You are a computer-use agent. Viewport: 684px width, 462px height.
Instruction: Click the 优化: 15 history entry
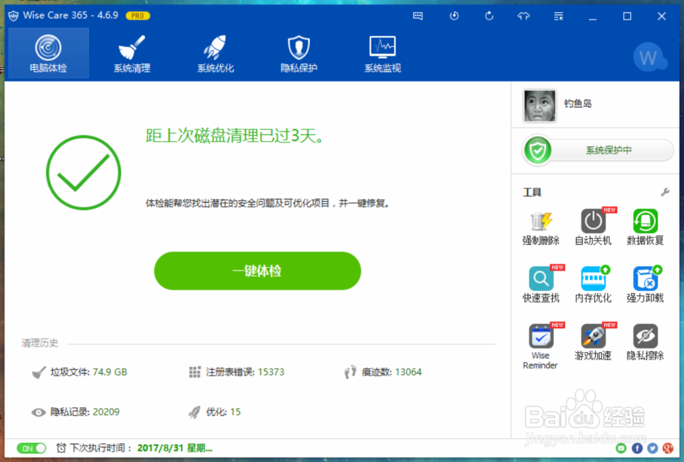(x=215, y=412)
